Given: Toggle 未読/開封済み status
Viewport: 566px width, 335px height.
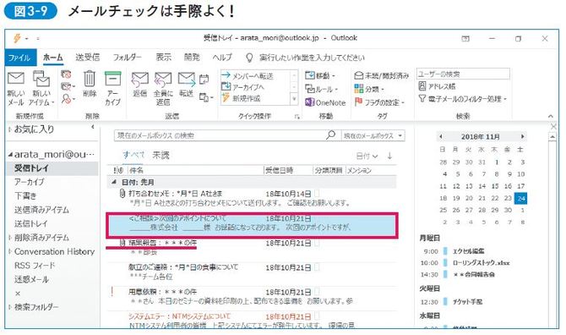Looking at the screenshot, I should tap(382, 75).
